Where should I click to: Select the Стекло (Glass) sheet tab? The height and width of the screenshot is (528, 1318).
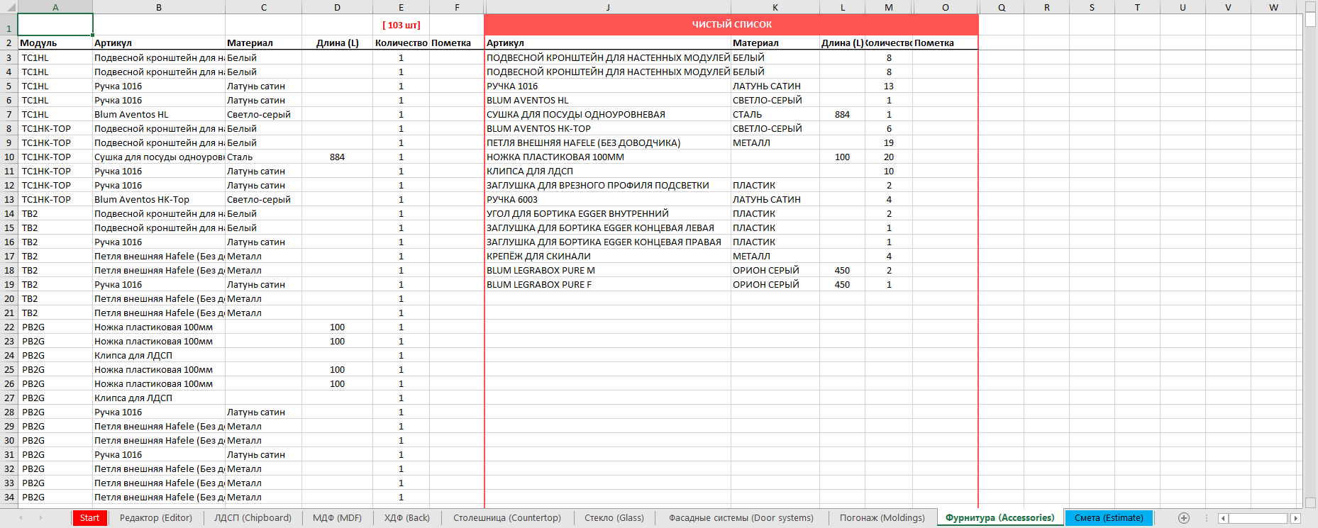coord(614,518)
